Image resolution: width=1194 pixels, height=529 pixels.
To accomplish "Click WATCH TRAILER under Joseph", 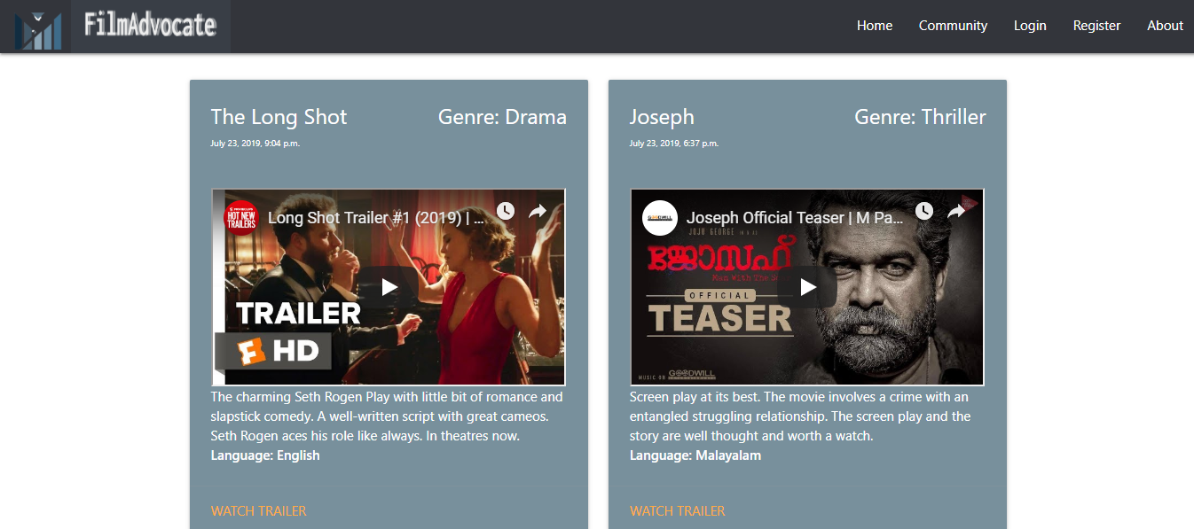I will (677, 511).
